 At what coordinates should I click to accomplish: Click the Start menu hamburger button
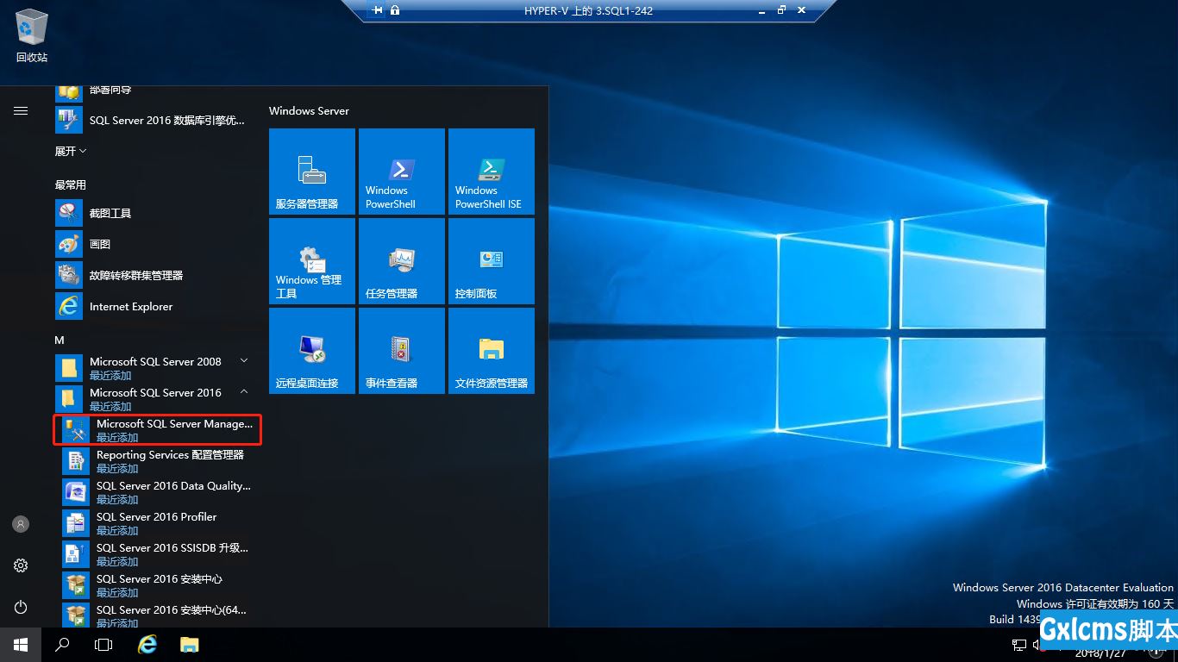coord(21,110)
